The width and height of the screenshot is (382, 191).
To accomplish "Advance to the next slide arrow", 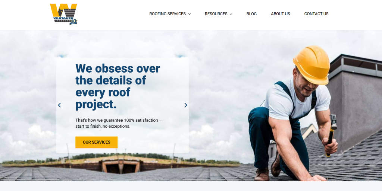I will 186,105.
